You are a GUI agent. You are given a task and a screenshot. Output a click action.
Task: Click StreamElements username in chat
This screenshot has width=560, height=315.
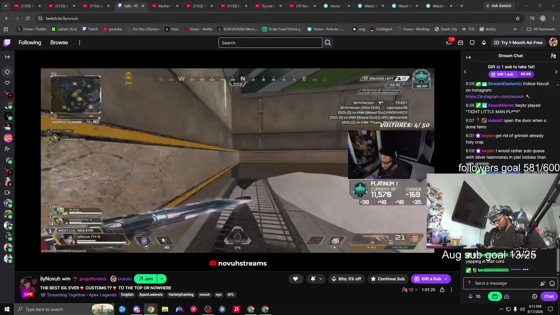[504, 84]
